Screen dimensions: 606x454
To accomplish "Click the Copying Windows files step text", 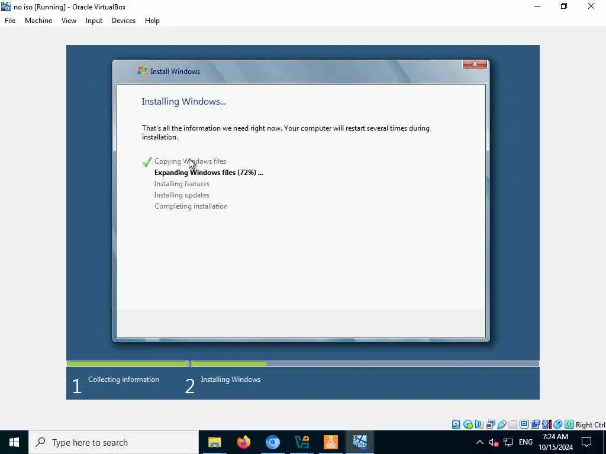I will pos(190,161).
